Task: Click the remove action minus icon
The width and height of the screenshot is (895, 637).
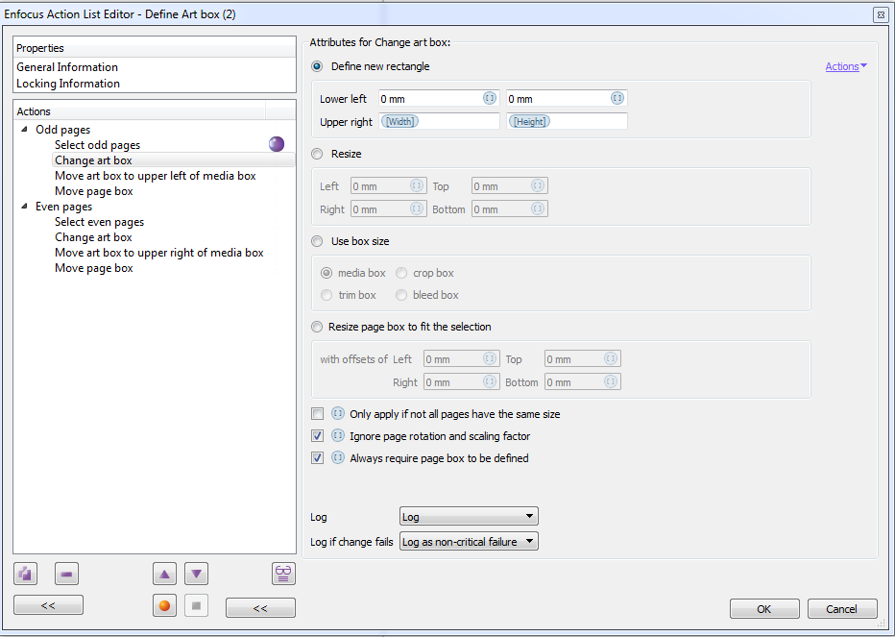Action: (x=67, y=575)
